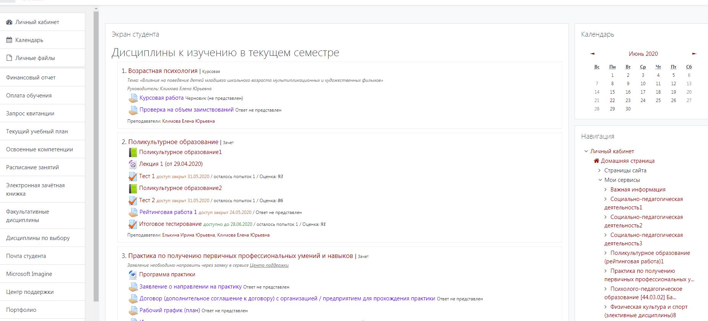Screen dimensions: 708x321
Task: Open Программа практики document link
Action: click(167, 274)
